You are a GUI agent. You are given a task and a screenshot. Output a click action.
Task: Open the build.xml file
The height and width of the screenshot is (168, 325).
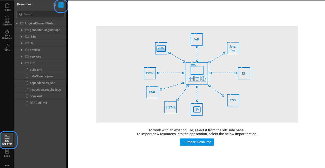point(36,70)
